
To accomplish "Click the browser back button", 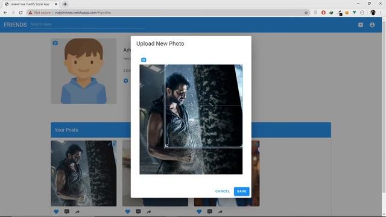I will (5, 13).
